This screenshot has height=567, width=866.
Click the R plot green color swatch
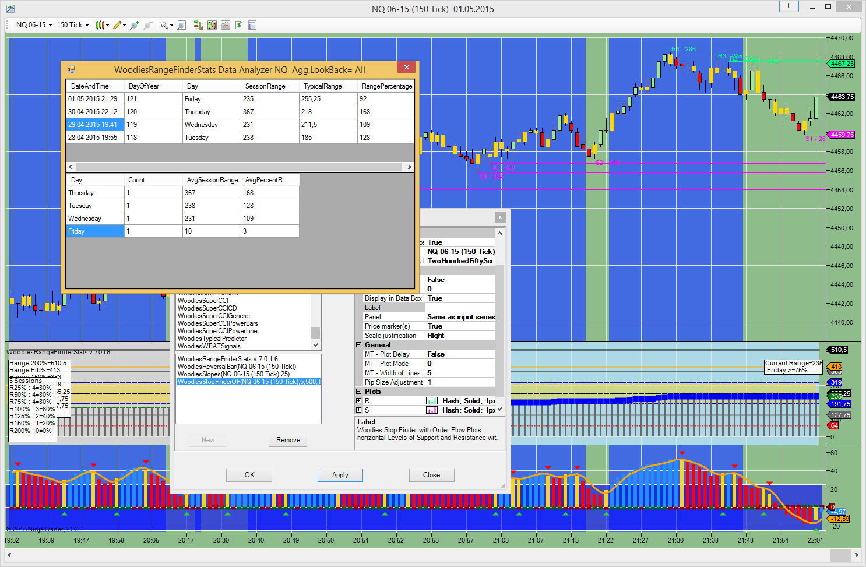click(432, 401)
